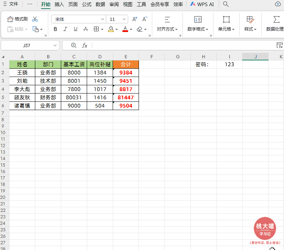The width and height of the screenshot is (284, 250).
Task: Expand the eraser clear dropdown arrow
Action: (x=145, y=29)
